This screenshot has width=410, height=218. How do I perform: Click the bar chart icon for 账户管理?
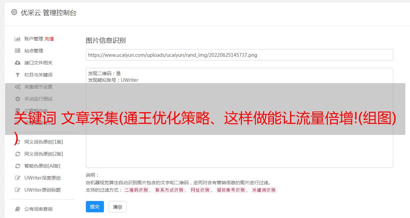point(18,39)
